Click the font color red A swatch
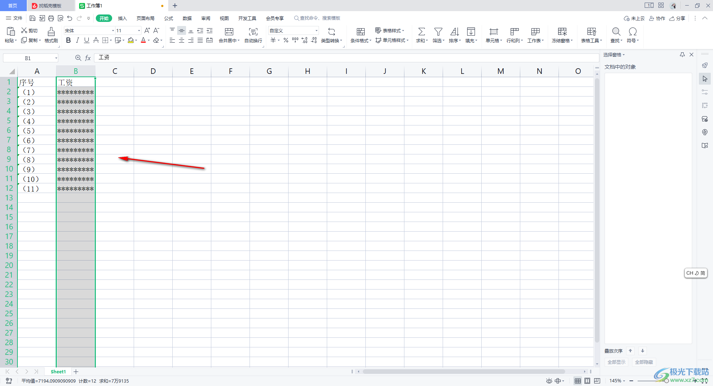Viewport: 713px width, 386px height. point(143,40)
